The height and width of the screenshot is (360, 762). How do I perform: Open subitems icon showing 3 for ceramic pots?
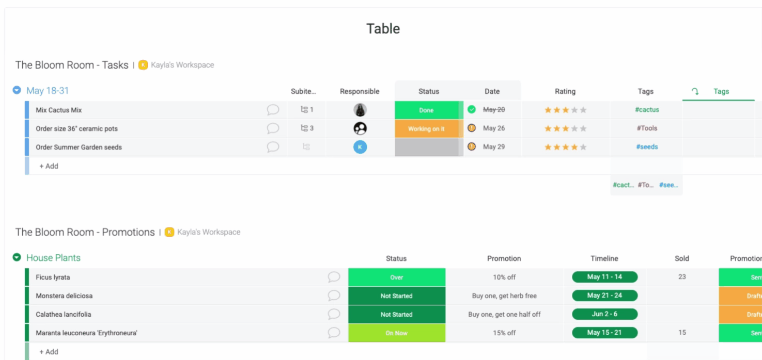coord(304,128)
